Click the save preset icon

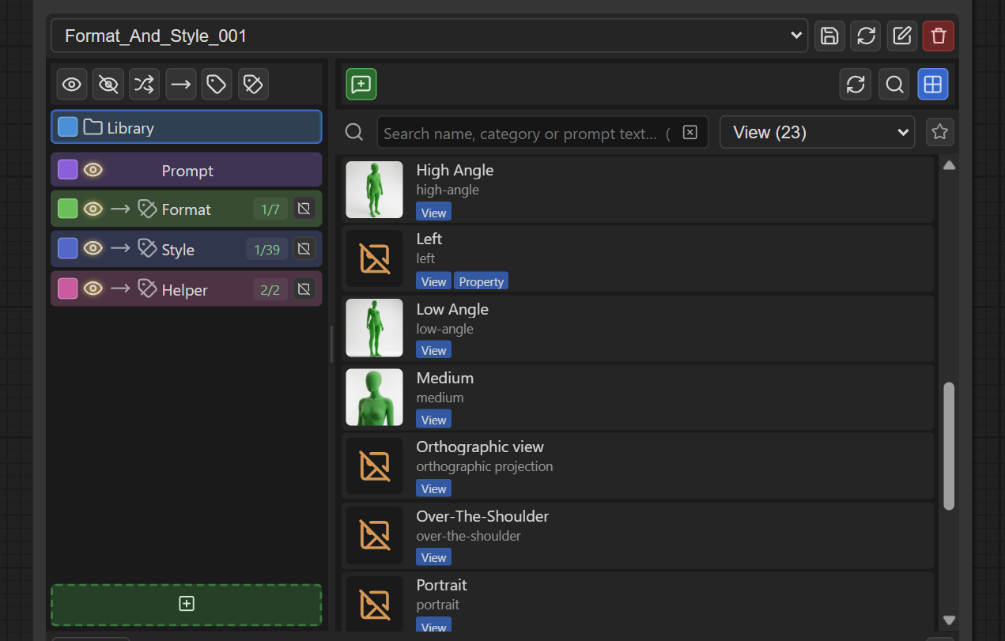pyautogui.click(x=829, y=36)
